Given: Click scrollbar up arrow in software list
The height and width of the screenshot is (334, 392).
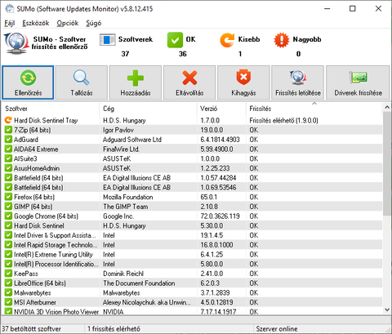Looking at the screenshot, I should tap(387, 107).
